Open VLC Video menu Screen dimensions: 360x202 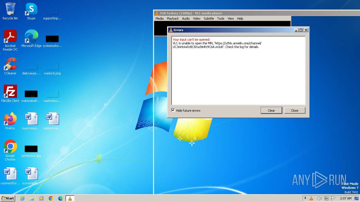pyautogui.click(x=197, y=19)
